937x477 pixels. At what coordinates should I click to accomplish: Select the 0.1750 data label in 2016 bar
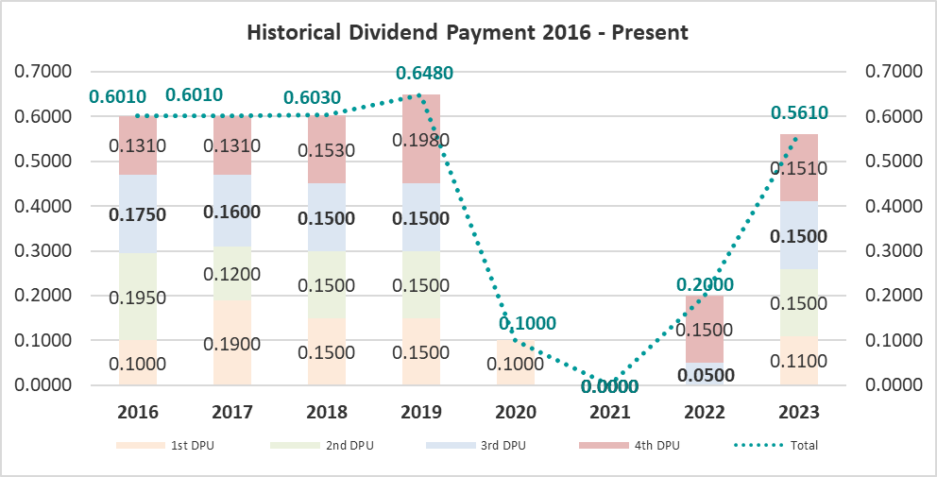pos(137,214)
